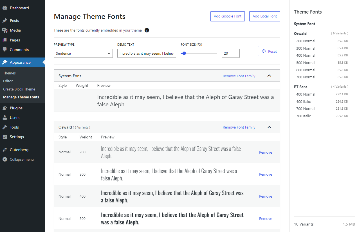Image resolution: width=359 pixels, height=232 pixels.
Task: Click the Posts pushpin icon
Action: click(x=5, y=21)
